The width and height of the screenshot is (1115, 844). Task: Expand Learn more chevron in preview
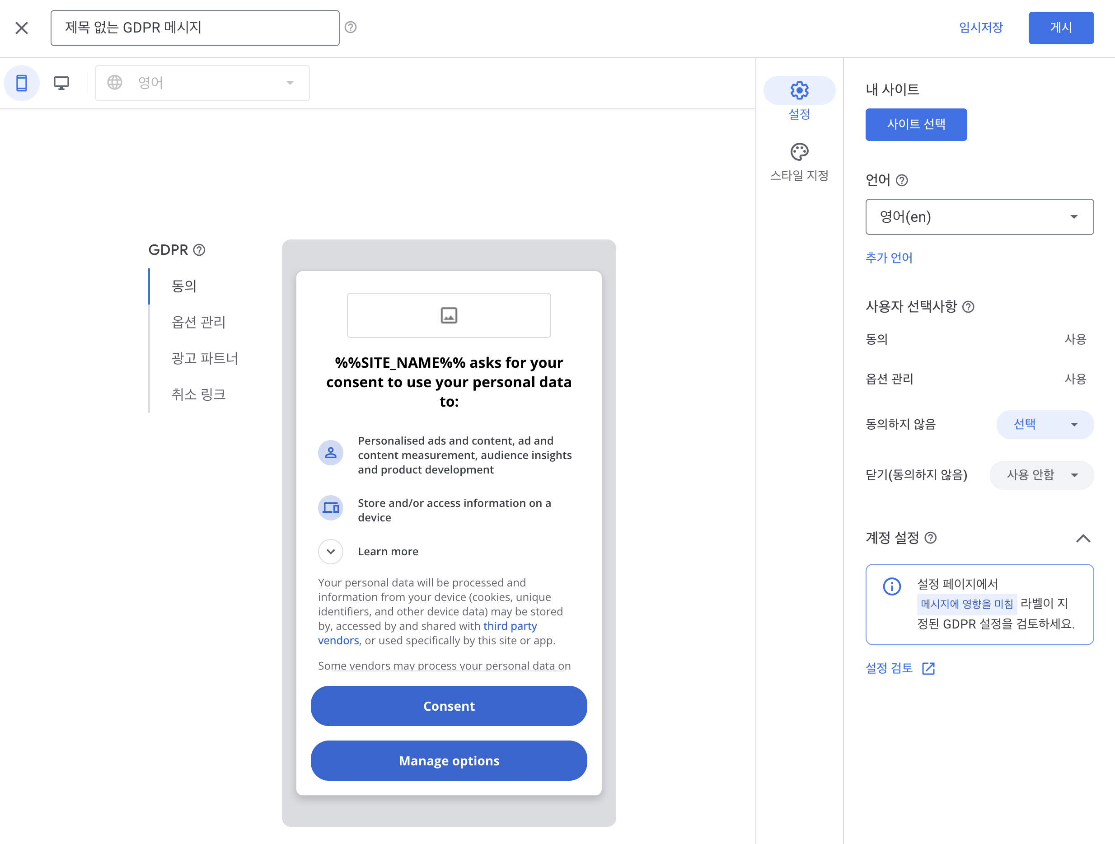click(x=331, y=552)
